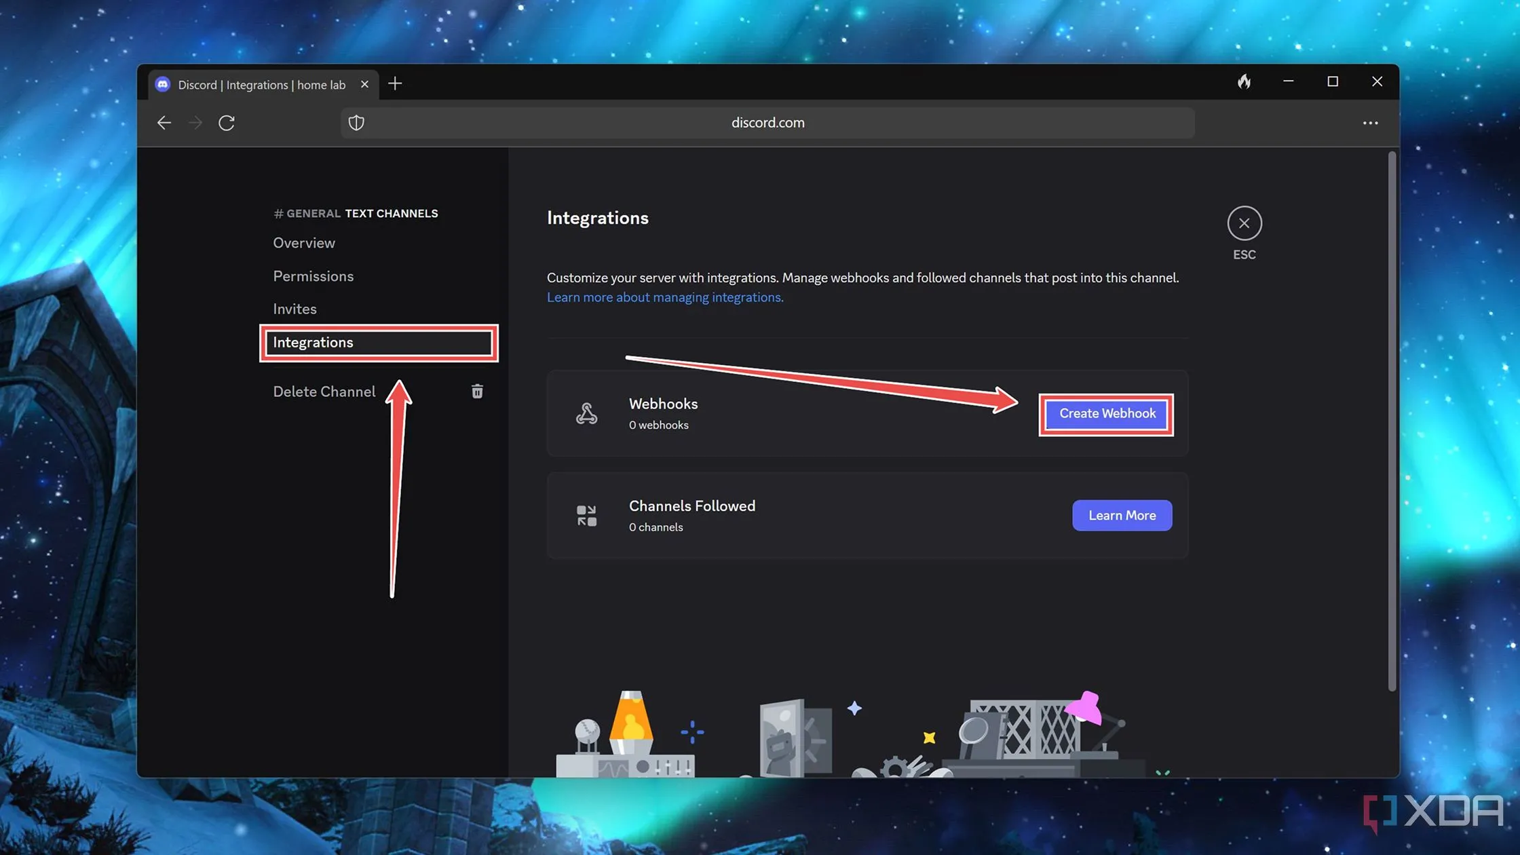Click the Webhooks icon
1520x855 pixels.
pos(586,413)
